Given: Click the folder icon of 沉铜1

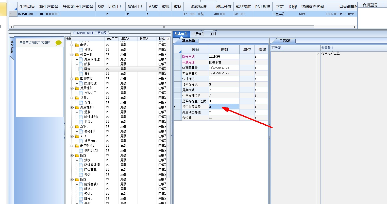Looking at the screenshot, I should point(77,126).
